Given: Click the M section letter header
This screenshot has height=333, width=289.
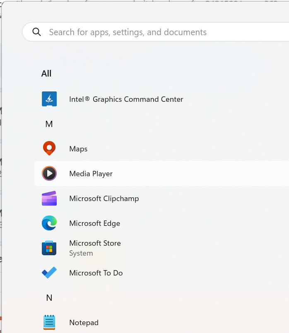Looking at the screenshot, I should pyautogui.click(x=49, y=124).
